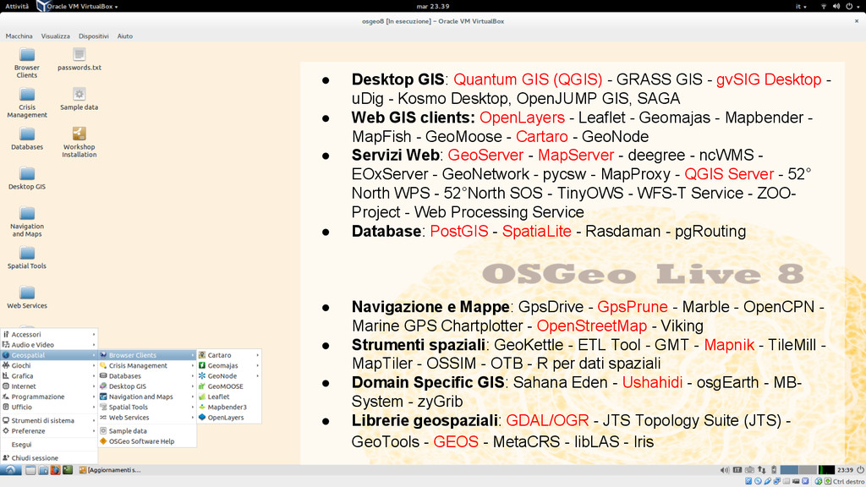Screen dimensions: 866x487
Task: Open the Web Services desktop folder
Action: click(26, 298)
